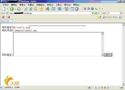This screenshot has height=90, width=125.
Task: Open the 窗口(W) menu
Action: pyautogui.click(x=67, y=5)
